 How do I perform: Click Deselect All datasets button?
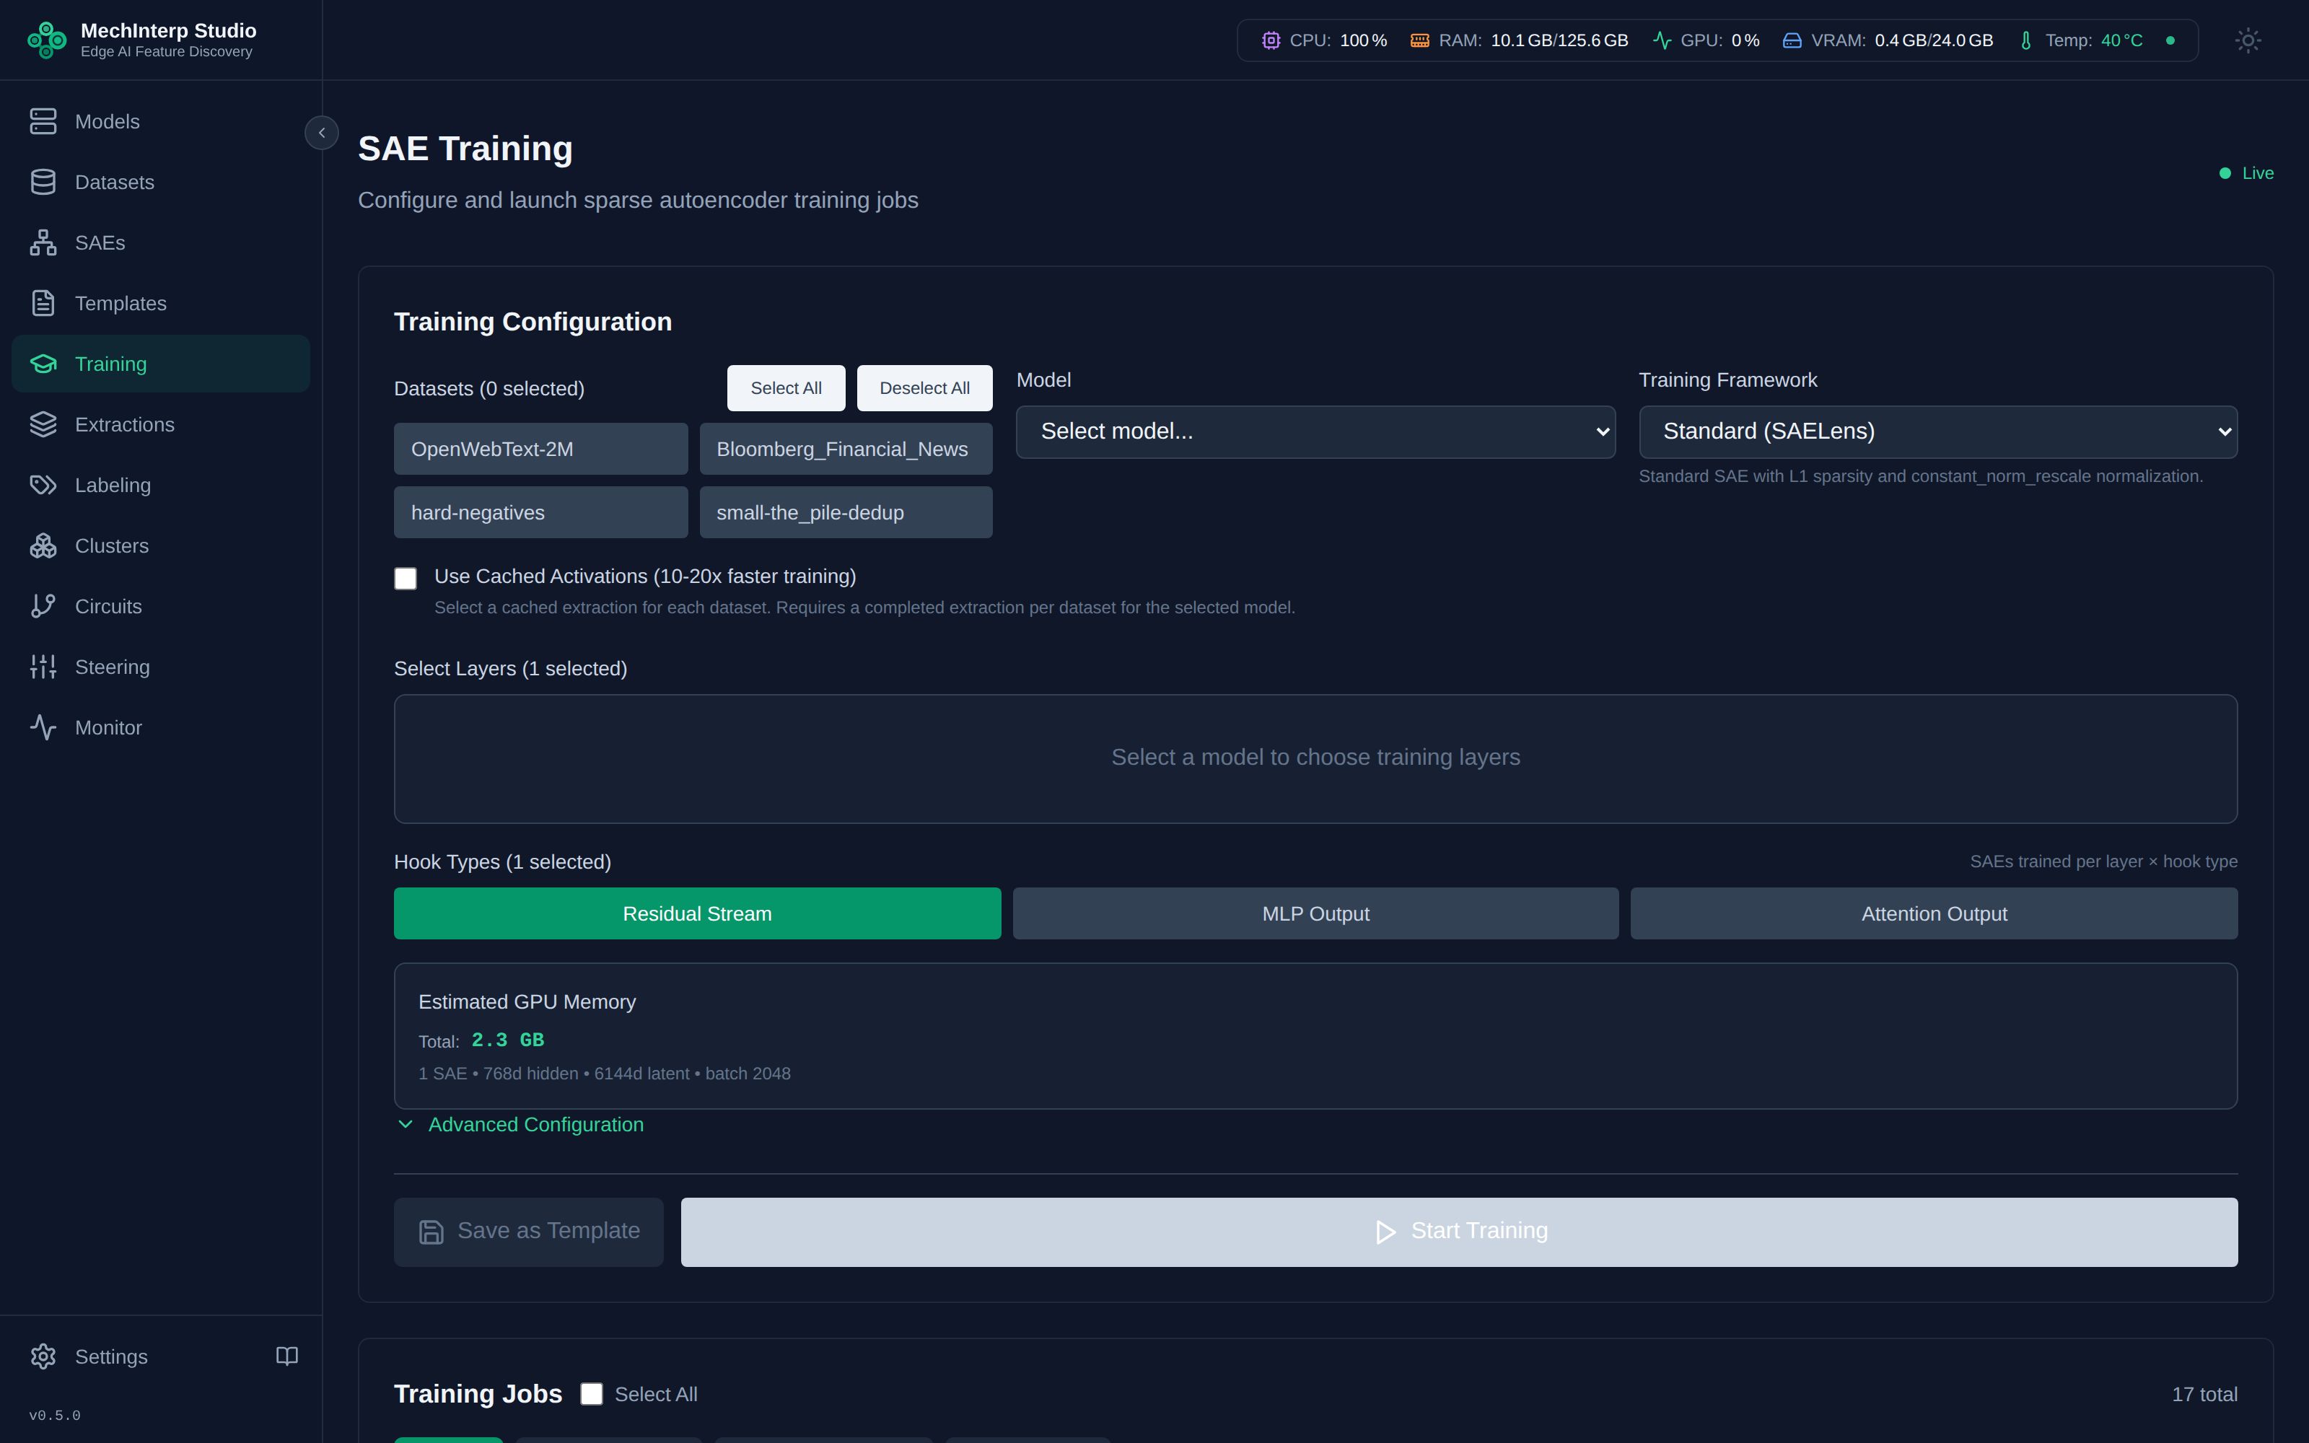(x=924, y=388)
